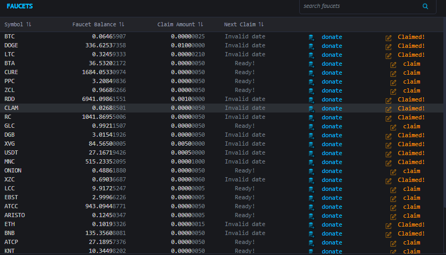Claim the LCC faucet
The image size is (446, 255).
coord(411,189)
